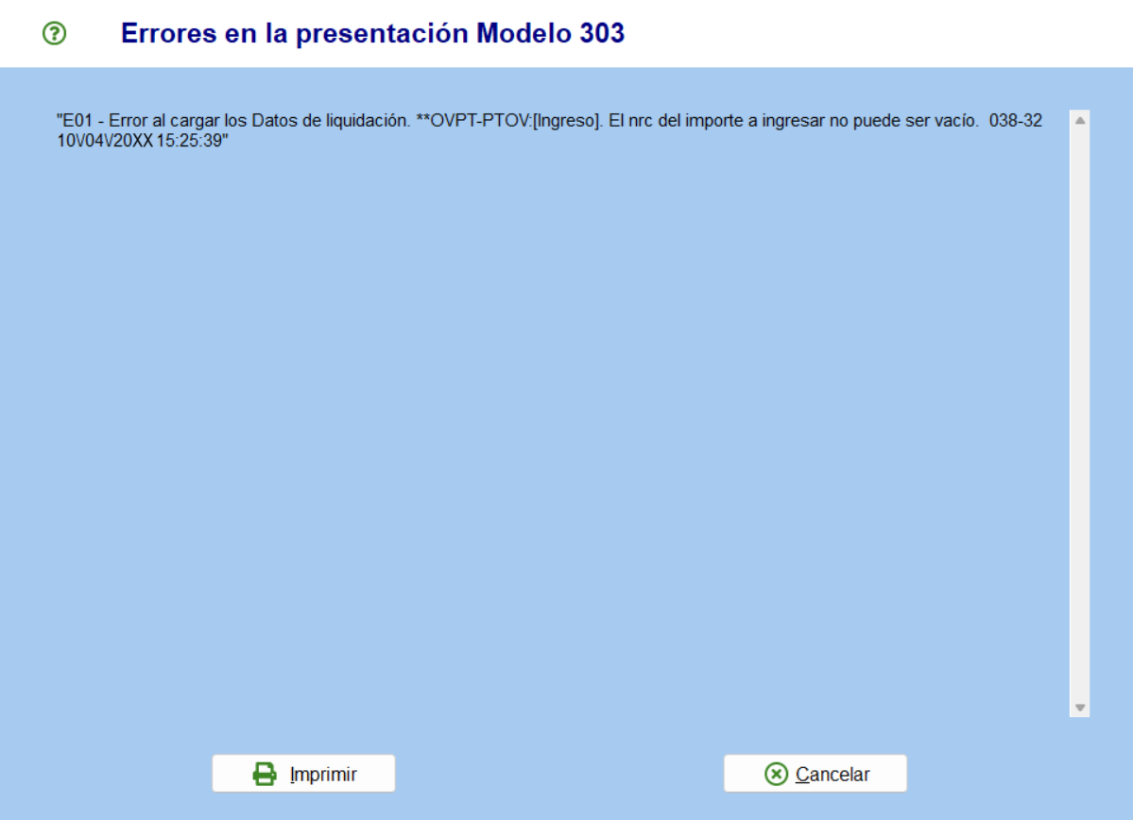Click the scrollbar up arrow
1133x820 pixels.
[1079, 121]
